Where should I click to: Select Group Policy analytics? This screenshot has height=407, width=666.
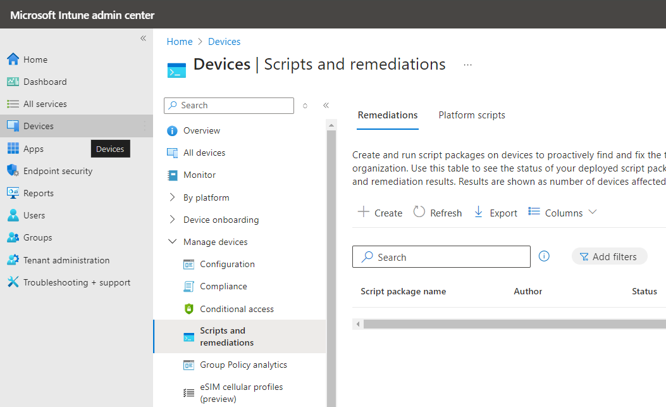[x=243, y=365]
